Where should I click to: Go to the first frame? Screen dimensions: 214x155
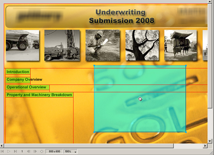(x=2, y=151)
